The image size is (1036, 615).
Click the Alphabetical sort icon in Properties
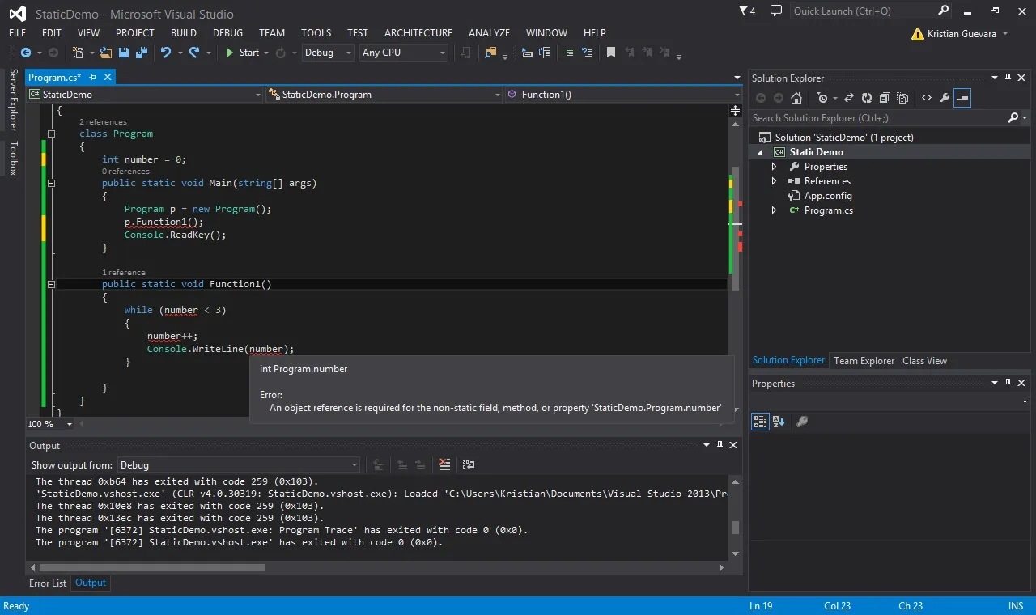click(779, 422)
